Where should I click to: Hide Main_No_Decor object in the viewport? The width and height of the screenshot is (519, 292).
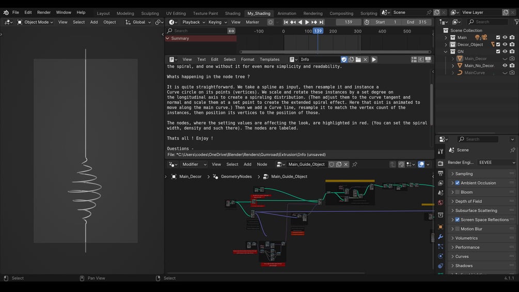[505, 66]
